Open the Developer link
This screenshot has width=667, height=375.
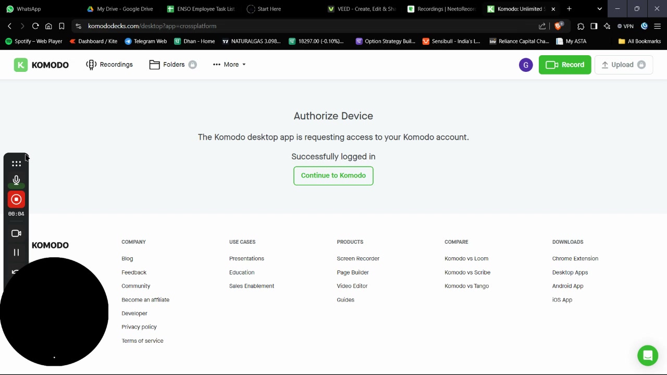click(x=134, y=314)
